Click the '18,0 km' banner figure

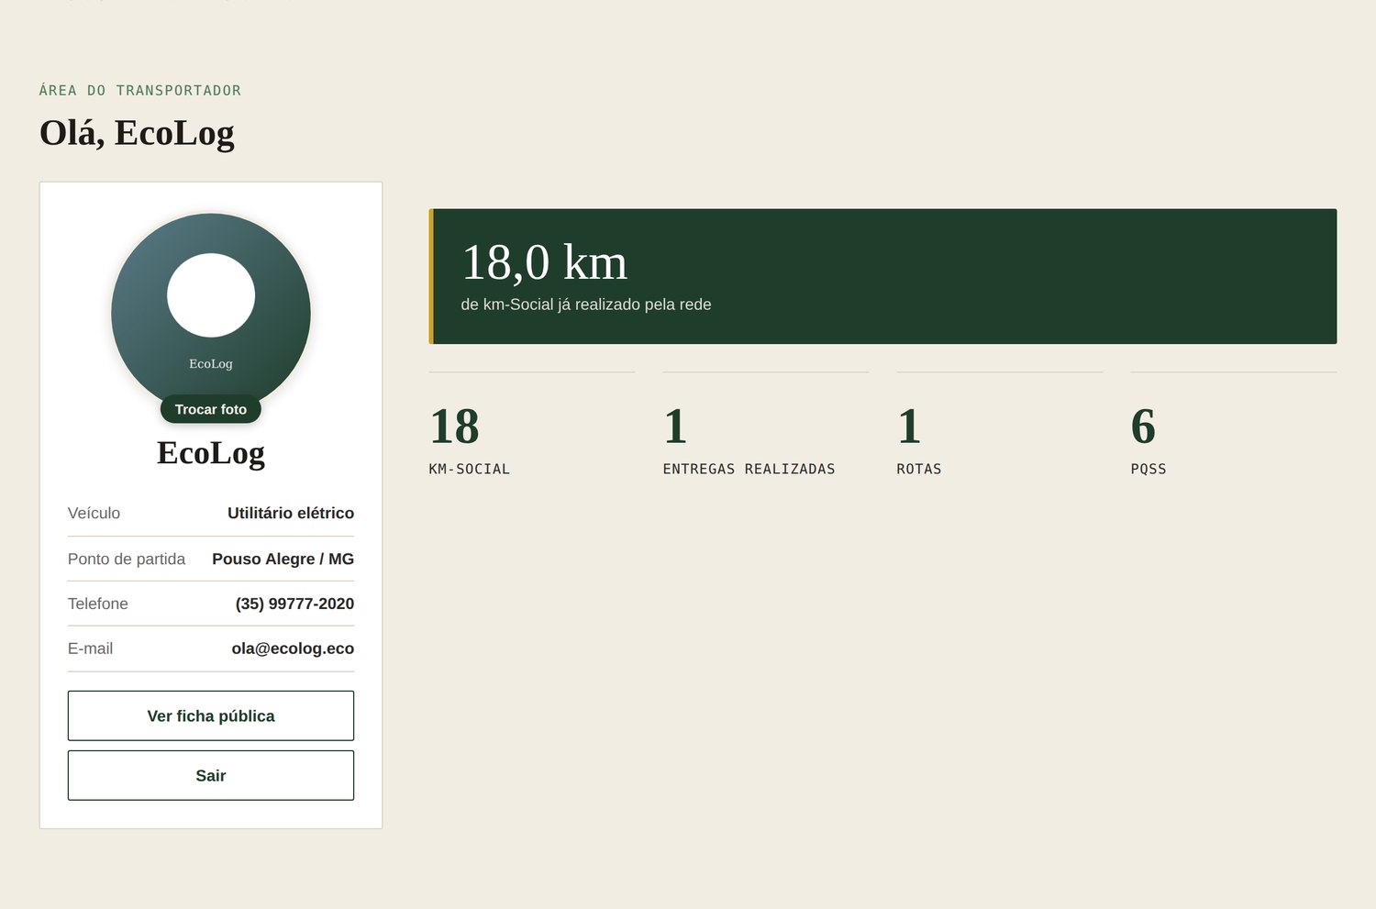544,262
